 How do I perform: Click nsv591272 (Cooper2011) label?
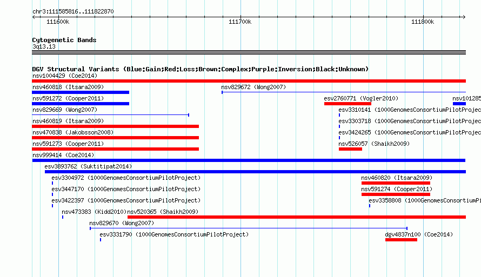click(68, 98)
